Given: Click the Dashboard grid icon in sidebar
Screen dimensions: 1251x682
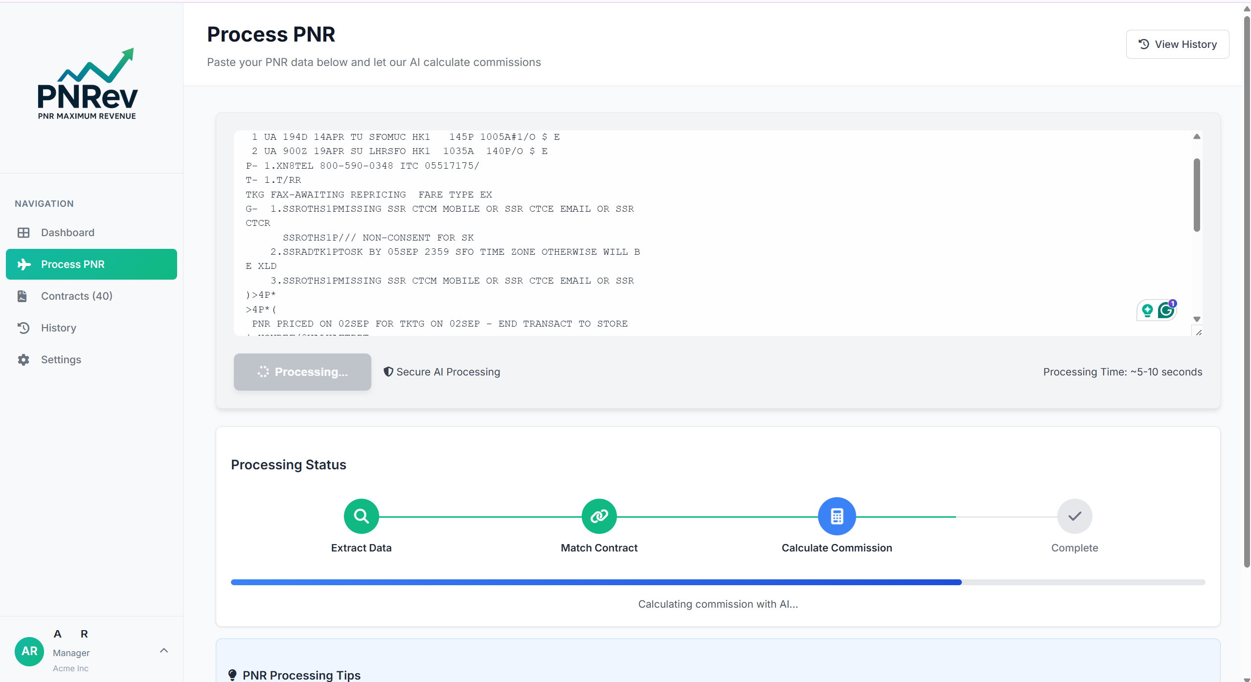Looking at the screenshot, I should pos(23,232).
